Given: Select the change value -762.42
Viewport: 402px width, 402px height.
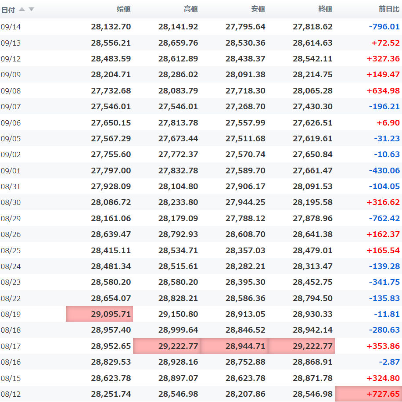Looking at the screenshot, I should pyautogui.click(x=384, y=219).
